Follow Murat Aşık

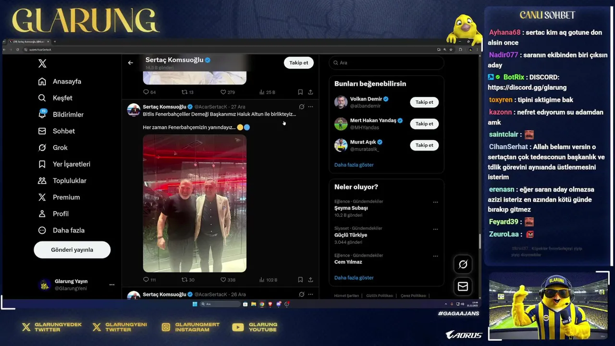424,145
